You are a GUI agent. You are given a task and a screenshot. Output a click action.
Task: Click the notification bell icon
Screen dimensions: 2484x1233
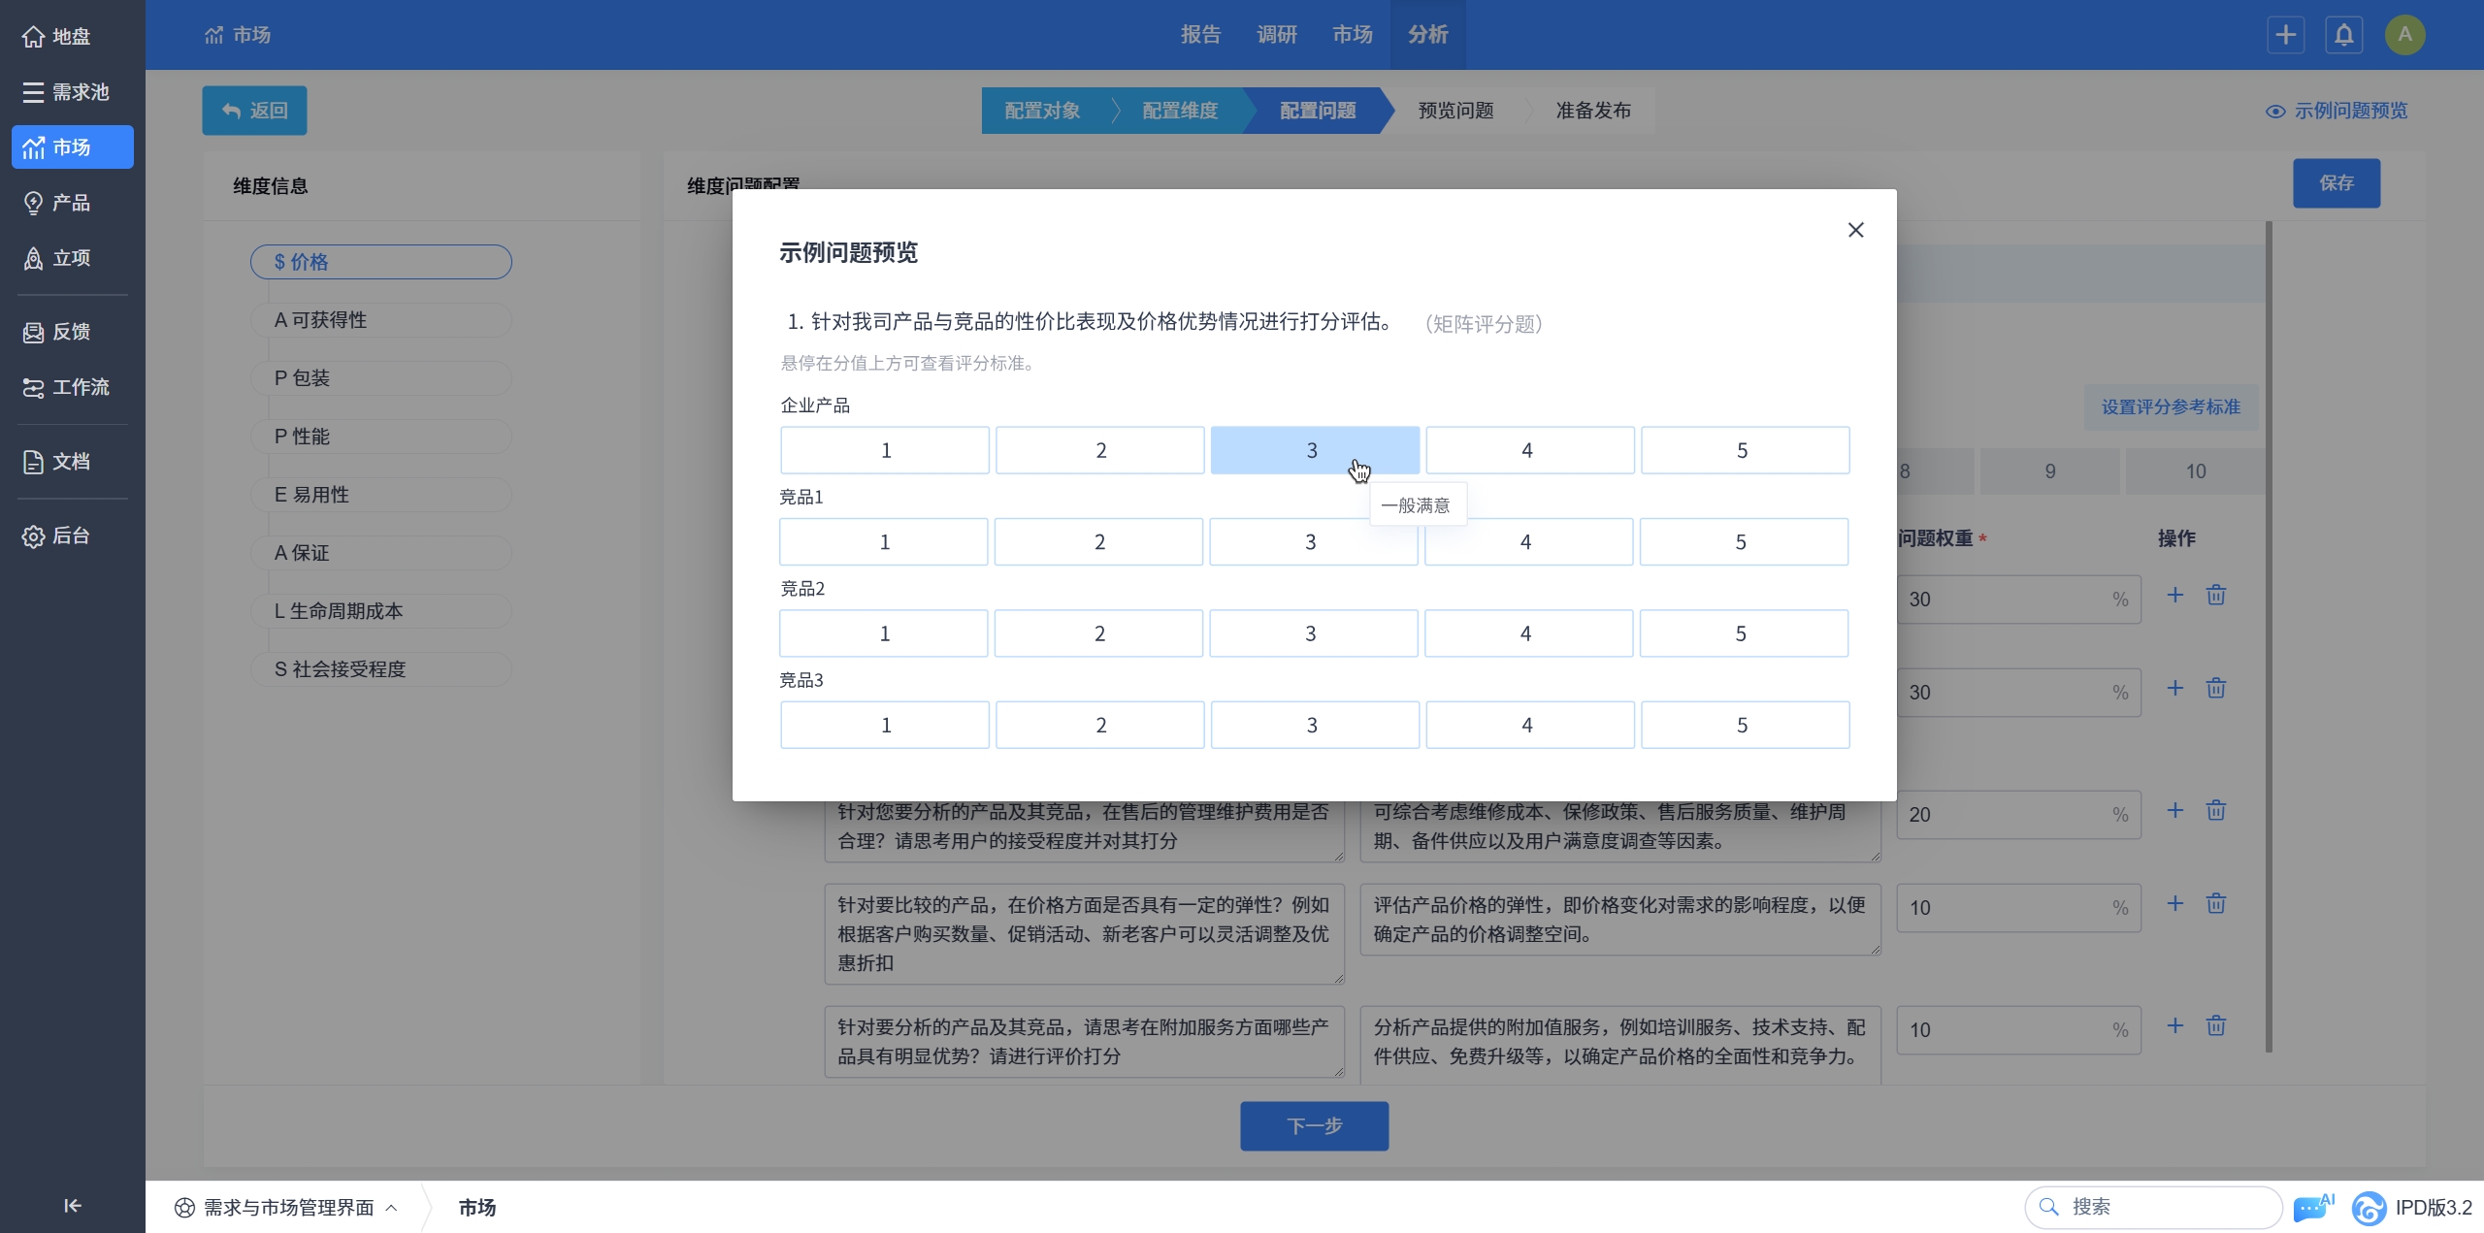(2343, 35)
